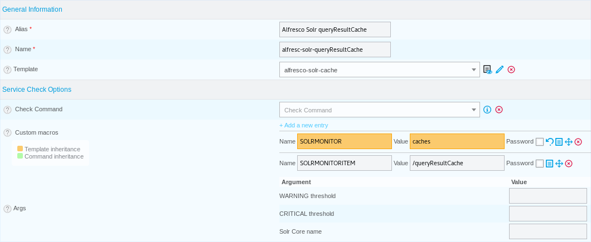Click the General Information section header
Screen dimensions: 591x242
point(32,9)
